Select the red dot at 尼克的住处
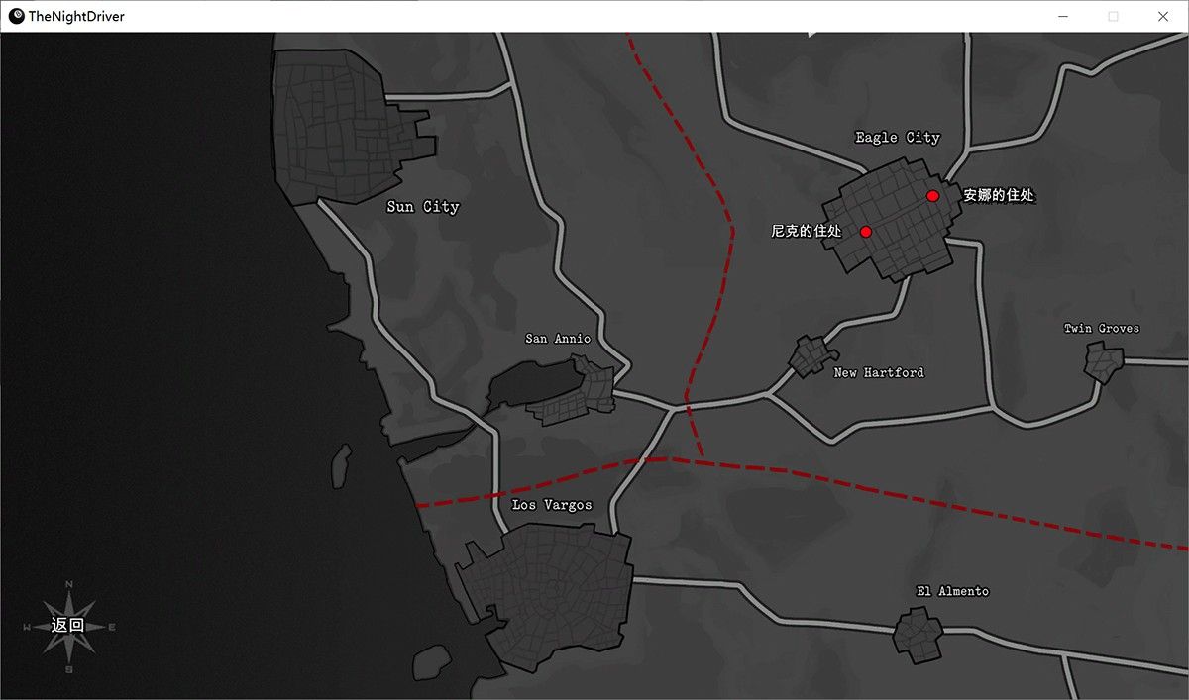1189x700 pixels. point(865,232)
